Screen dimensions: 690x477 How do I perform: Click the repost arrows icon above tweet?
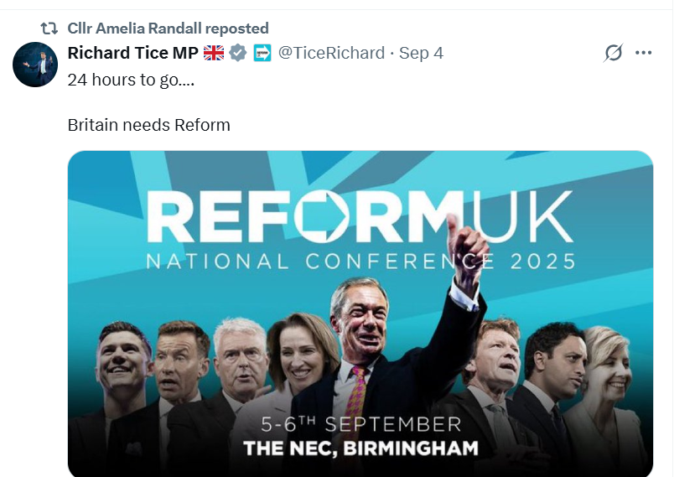pos(49,29)
